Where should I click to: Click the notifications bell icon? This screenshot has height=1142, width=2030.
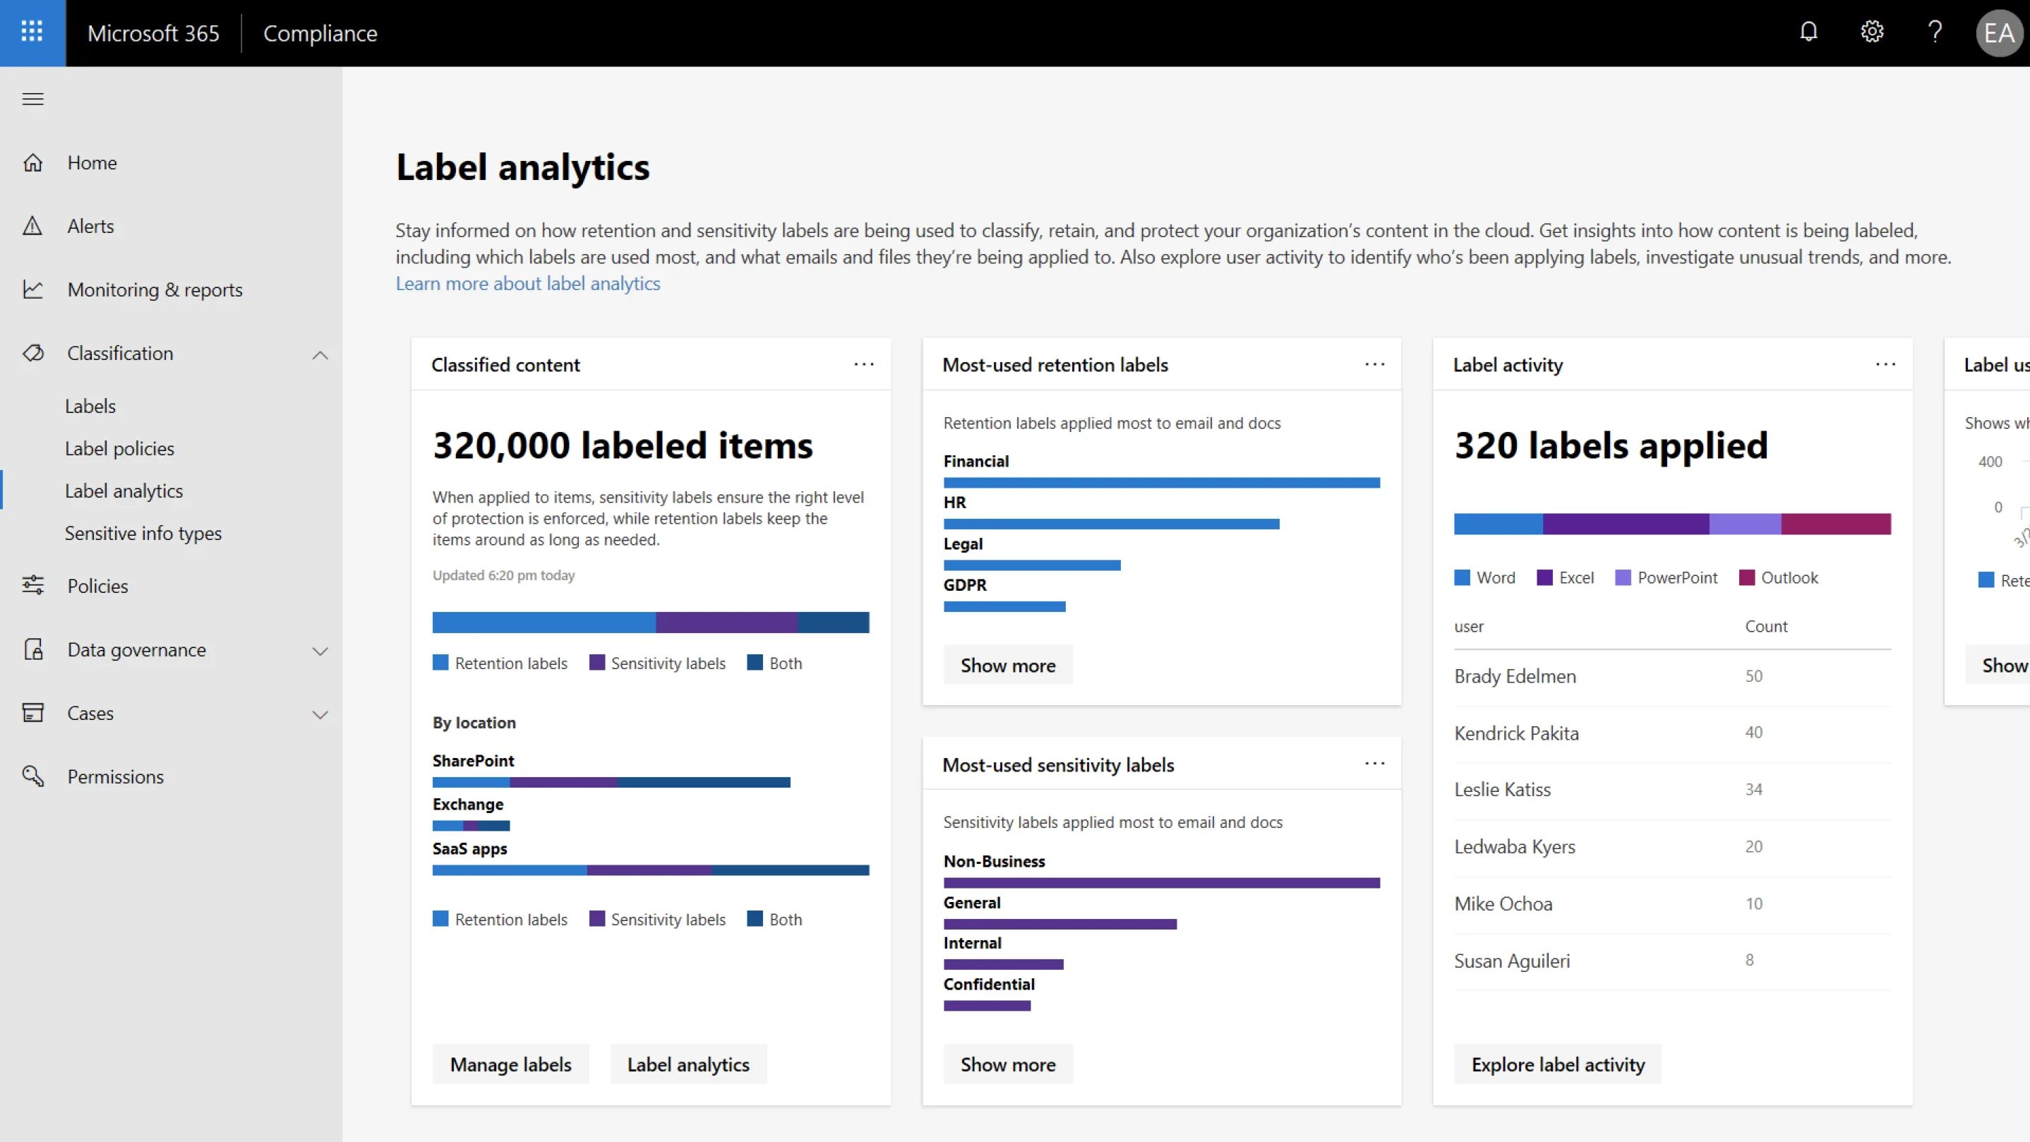click(x=1808, y=32)
